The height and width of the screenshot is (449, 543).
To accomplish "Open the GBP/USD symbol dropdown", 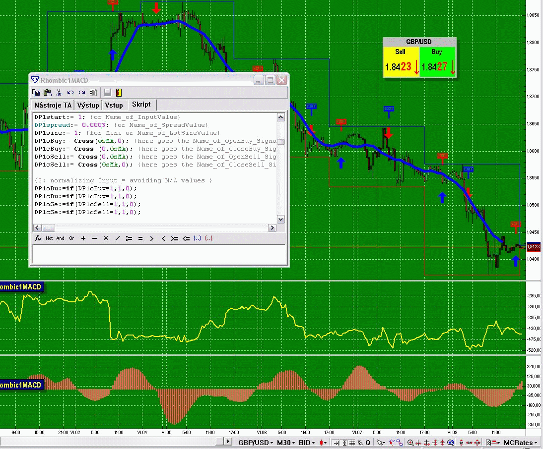I will pyautogui.click(x=256, y=443).
